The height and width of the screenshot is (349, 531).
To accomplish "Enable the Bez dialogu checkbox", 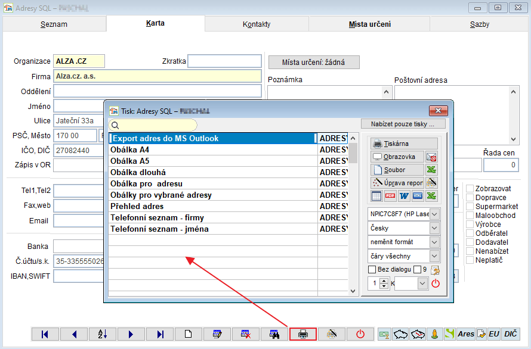I will pos(372,270).
